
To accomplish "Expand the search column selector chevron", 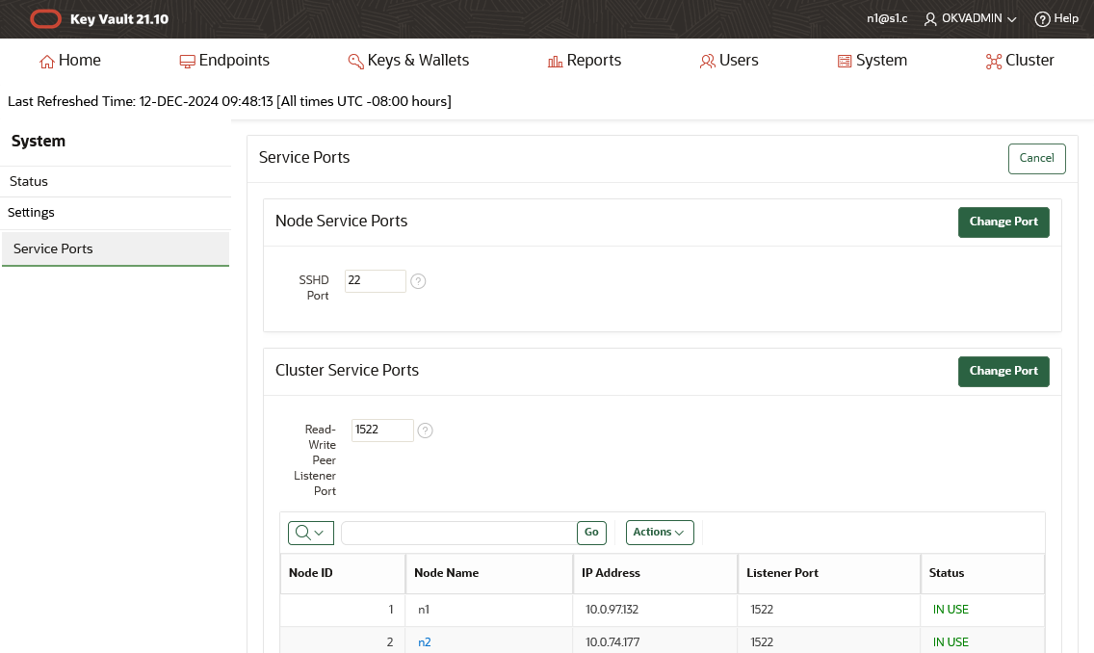I will (x=318, y=532).
